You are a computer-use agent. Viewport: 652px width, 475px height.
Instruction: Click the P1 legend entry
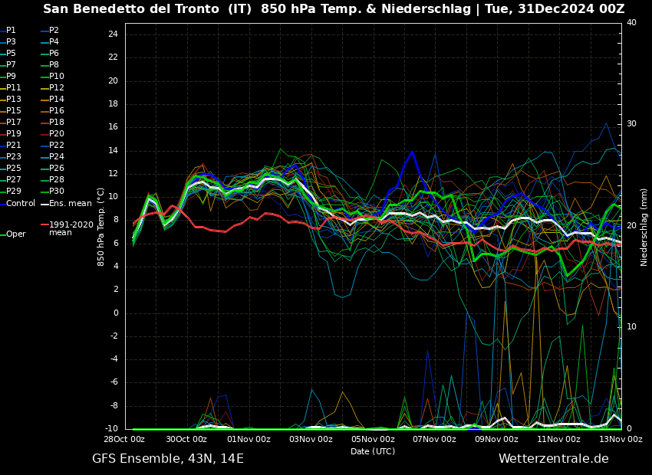click(x=11, y=31)
